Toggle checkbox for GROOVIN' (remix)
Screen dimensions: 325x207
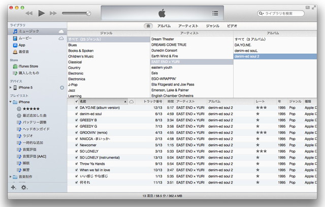[x=76, y=132]
